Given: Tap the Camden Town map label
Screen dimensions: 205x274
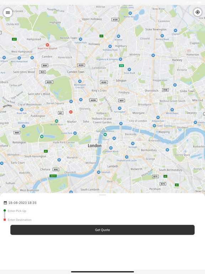Looking at the screenshot, I should pos(76,72).
